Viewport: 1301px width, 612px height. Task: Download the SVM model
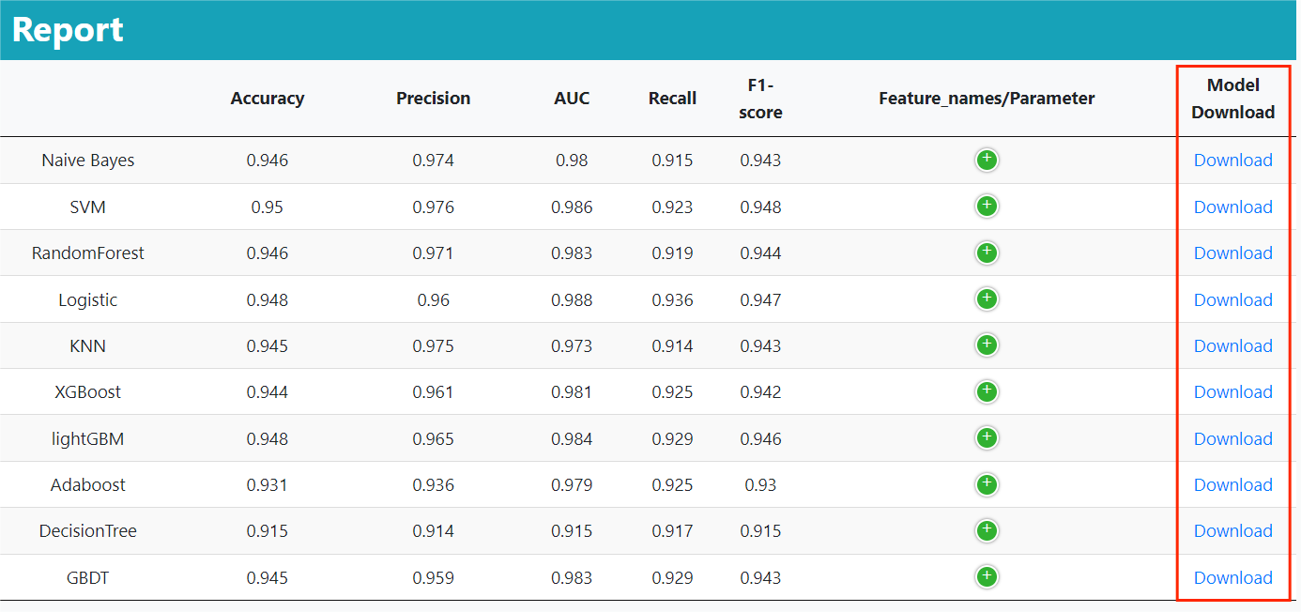point(1232,207)
